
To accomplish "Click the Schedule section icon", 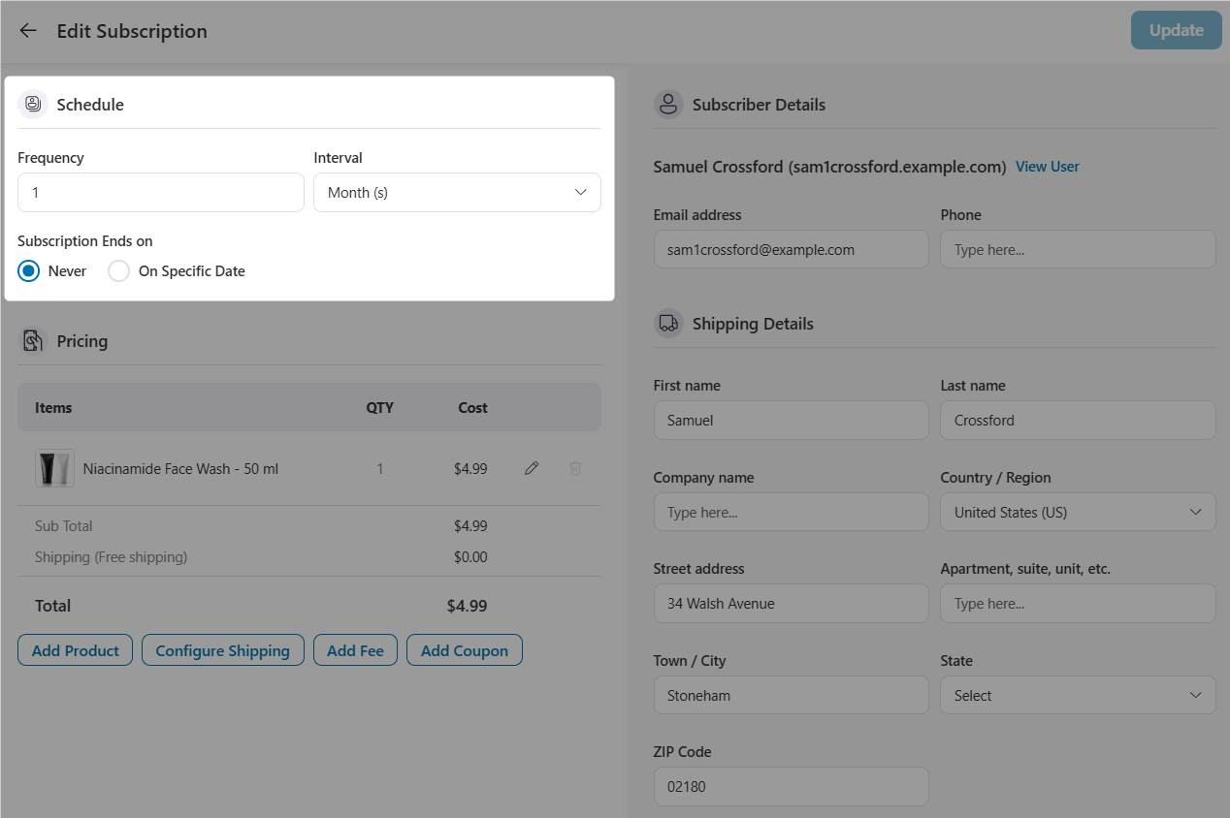I will tap(32, 104).
